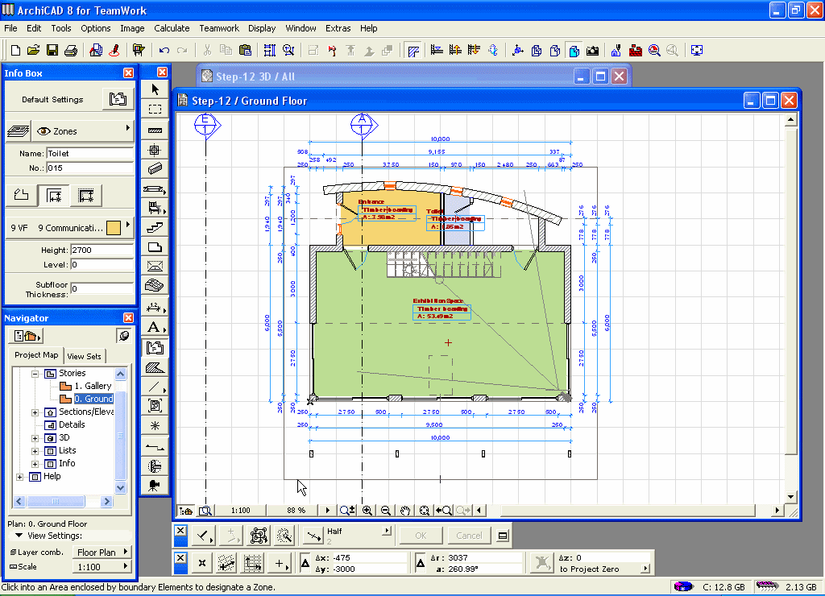The image size is (825, 596).
Task: Open the Scale 1:100 dropdown
Action: 102,567
